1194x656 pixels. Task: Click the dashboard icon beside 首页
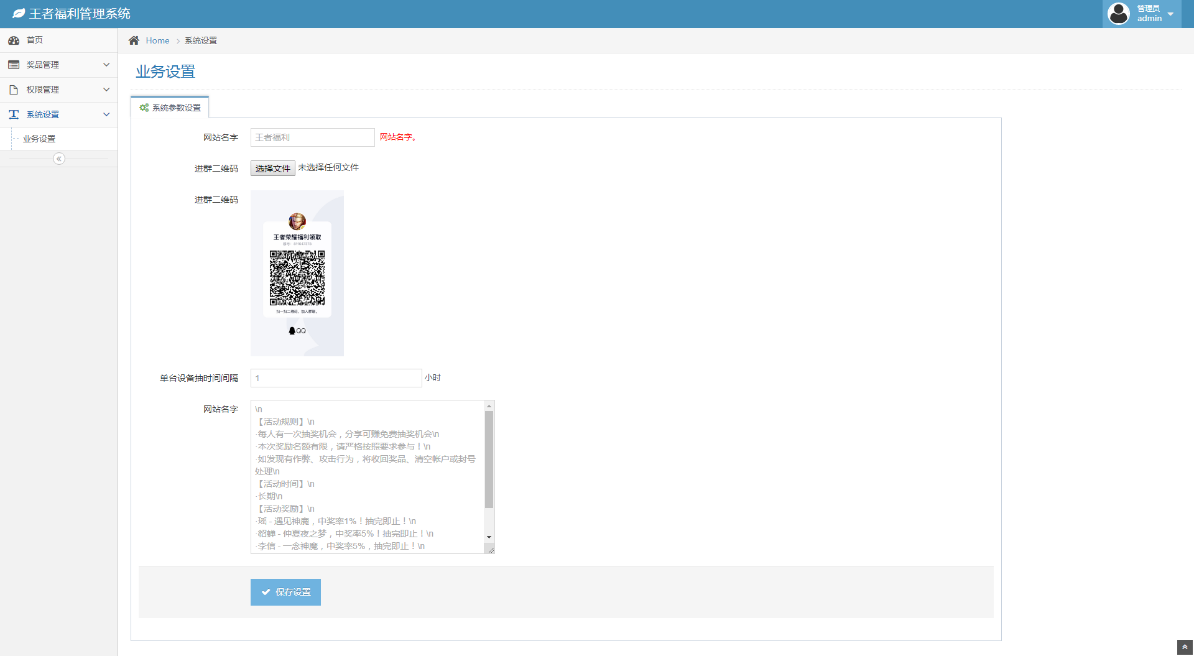(x=14, y=40)
